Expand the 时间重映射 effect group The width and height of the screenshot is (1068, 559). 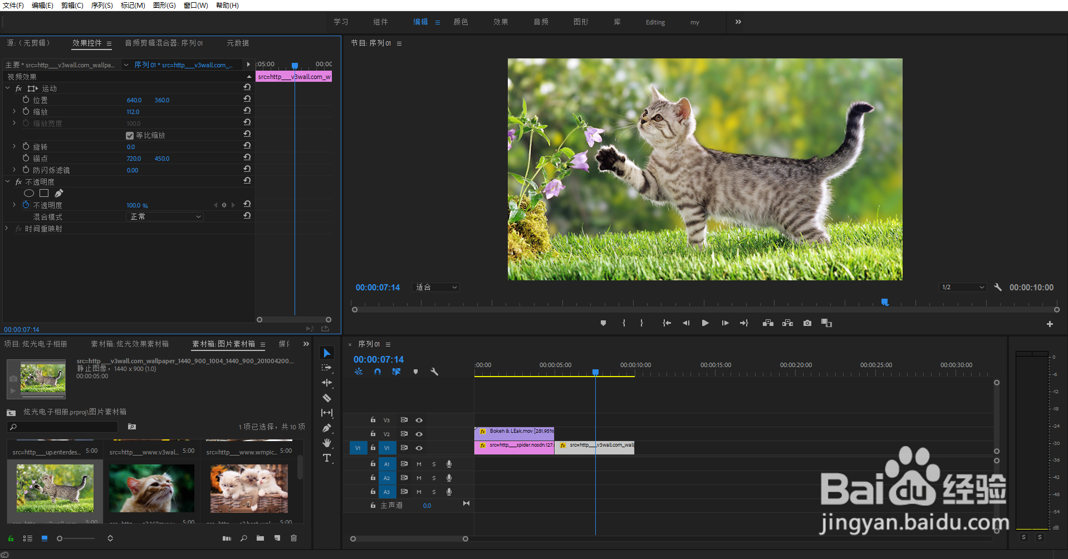[7, 229]
